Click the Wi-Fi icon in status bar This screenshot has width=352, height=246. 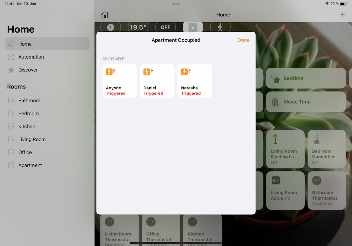coord(327,4)
